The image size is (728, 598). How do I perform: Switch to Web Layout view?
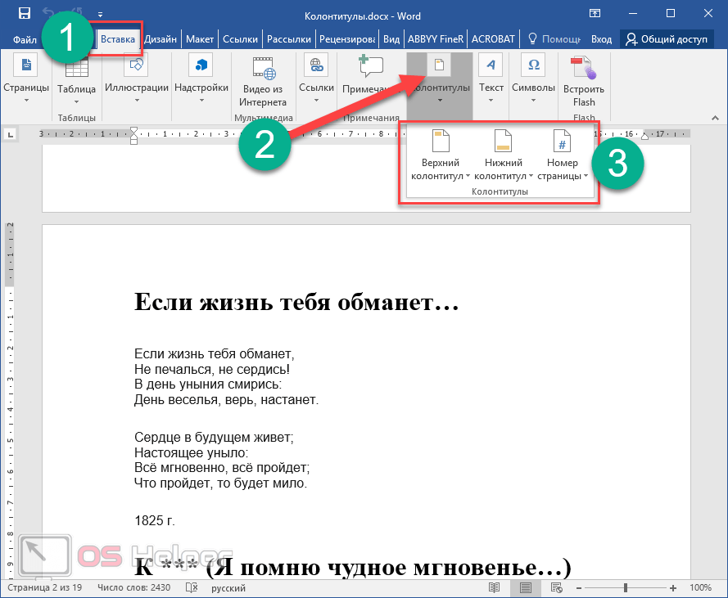(x=556, y=587)
